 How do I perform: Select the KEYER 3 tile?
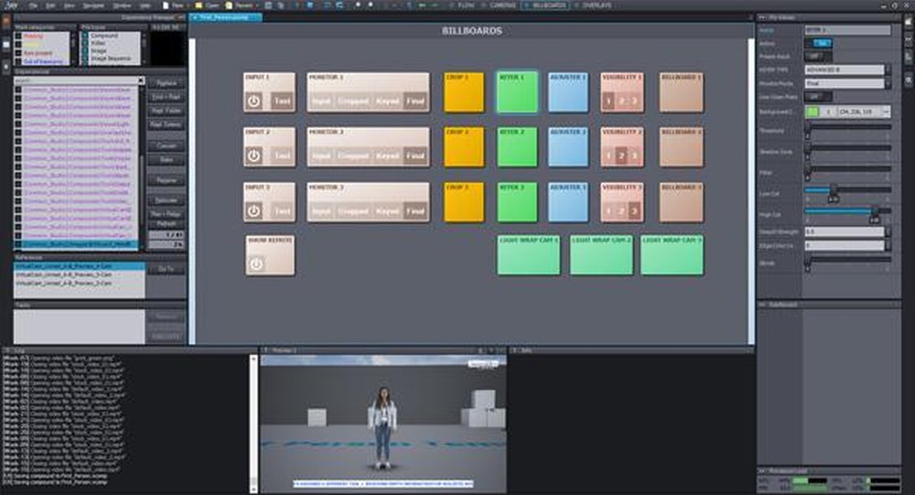517,202
